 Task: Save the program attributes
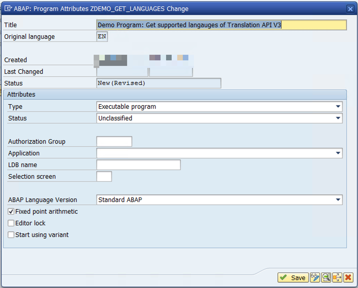tap(293, 278)
